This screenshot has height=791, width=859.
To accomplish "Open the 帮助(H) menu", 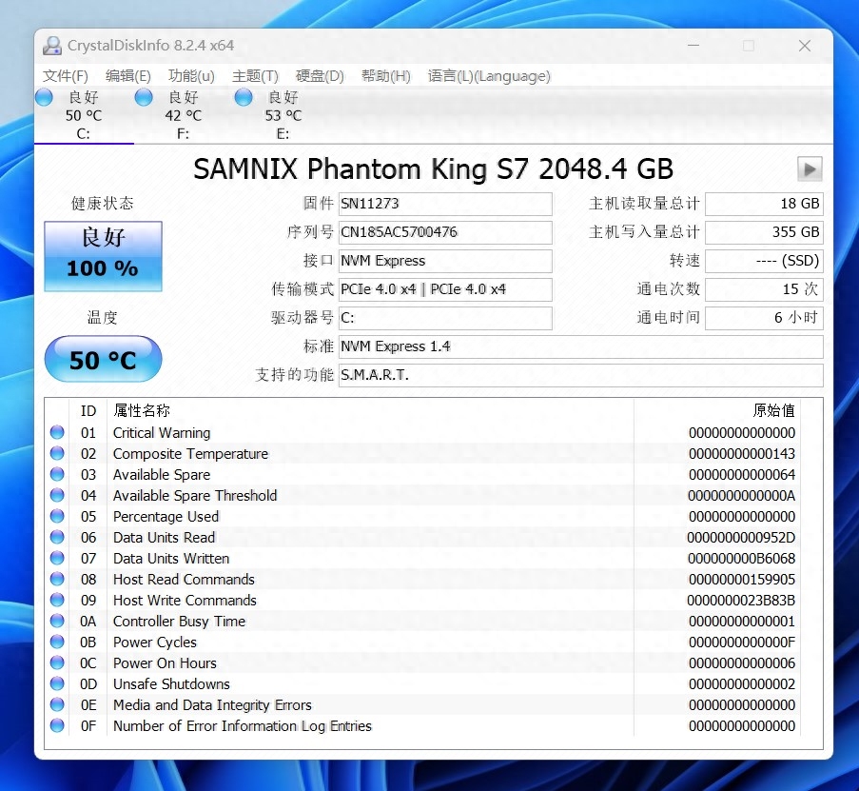I will [x=385, y=75].
